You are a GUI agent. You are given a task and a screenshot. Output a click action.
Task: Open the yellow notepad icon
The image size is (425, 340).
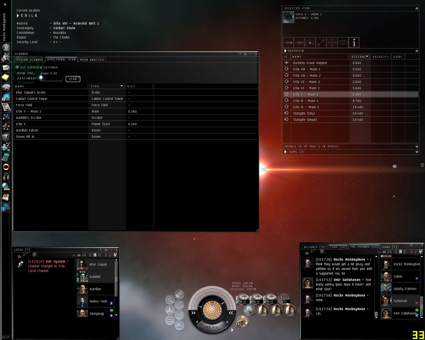click(x=6, y=77)
